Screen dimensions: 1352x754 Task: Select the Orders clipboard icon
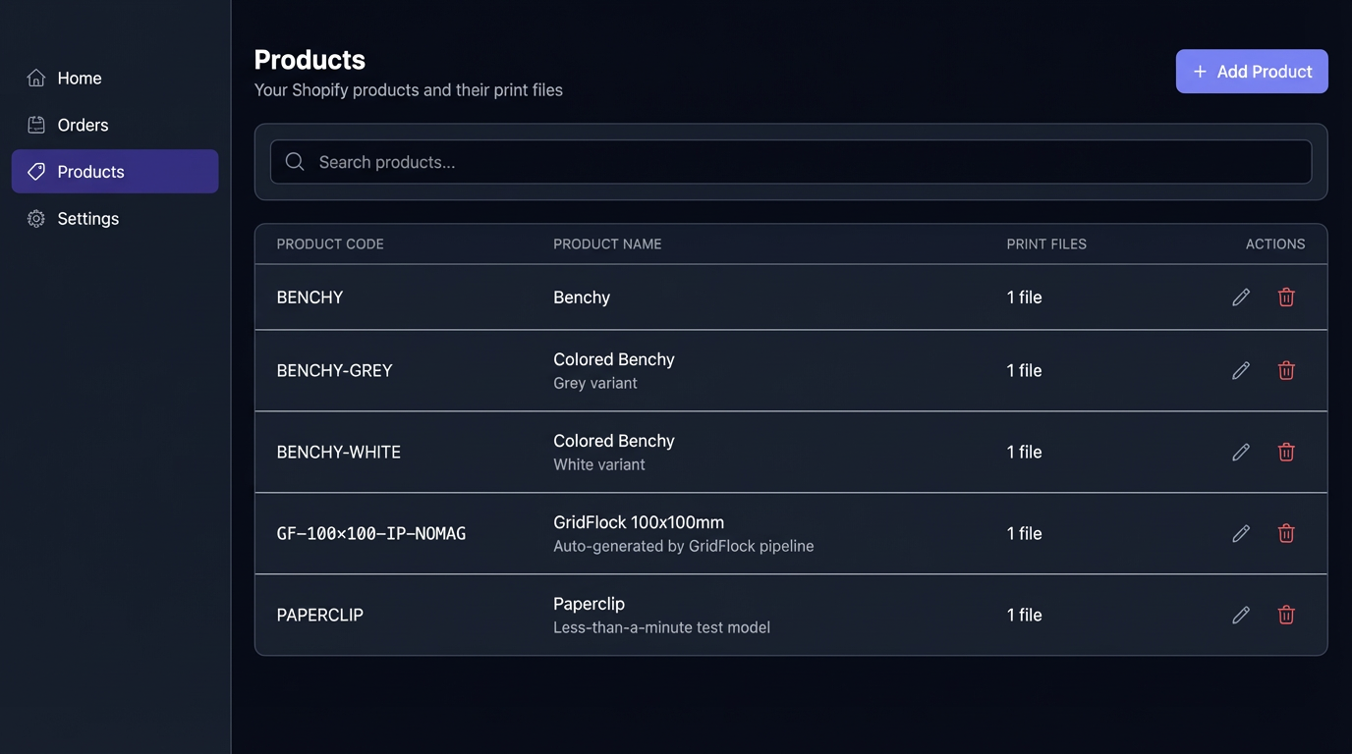pos(36,125)
